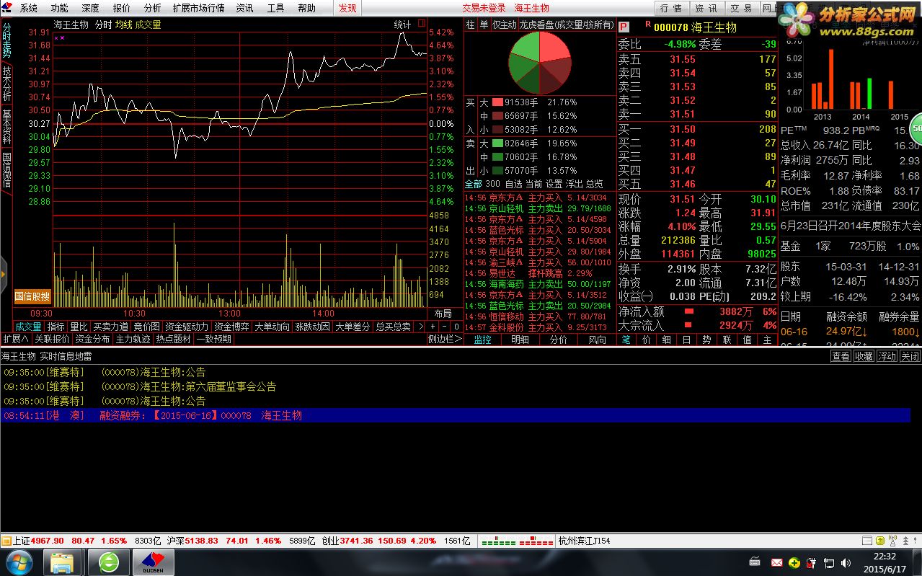Select the 笔 tab under quote panel

click(626, 340)
